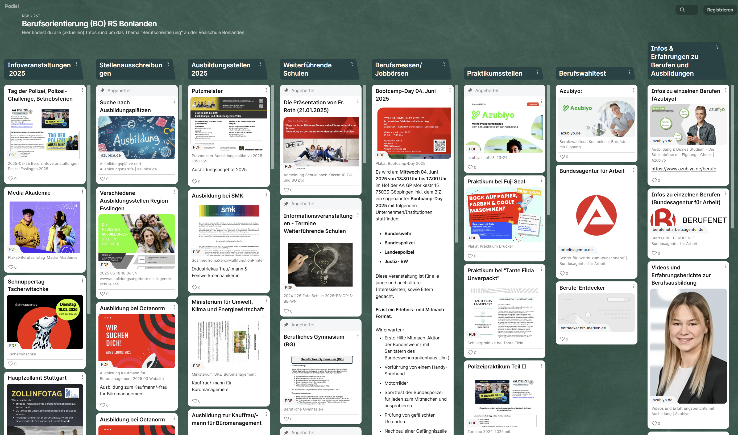Click the PDF icon on the Tscherwitschke Schnuppertag post
Image resolution: width=738 pixels, height=435 pixels.
point(13,345)
